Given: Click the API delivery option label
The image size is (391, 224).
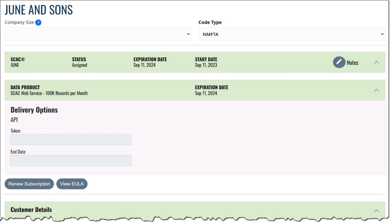Looking at the screenshot, I should [14, 120].
